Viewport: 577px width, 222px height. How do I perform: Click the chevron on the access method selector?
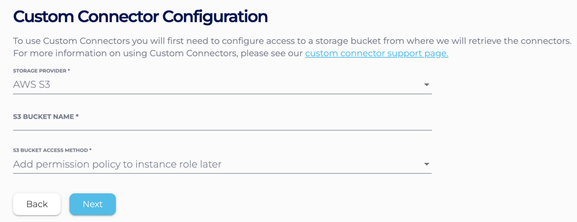[426, 164]
